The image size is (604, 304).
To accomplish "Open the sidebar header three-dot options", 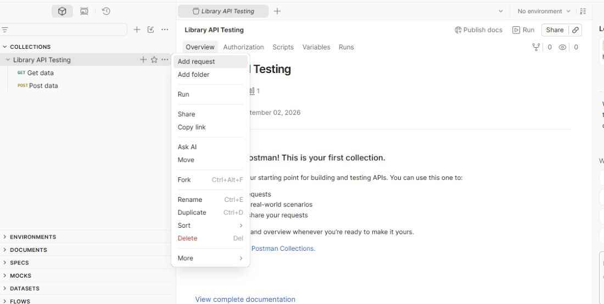I will [165, 30].
